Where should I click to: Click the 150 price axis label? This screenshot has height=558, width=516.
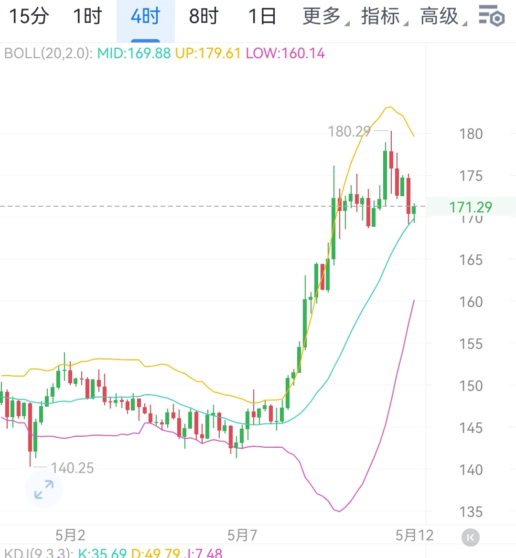tap(471, 386)
